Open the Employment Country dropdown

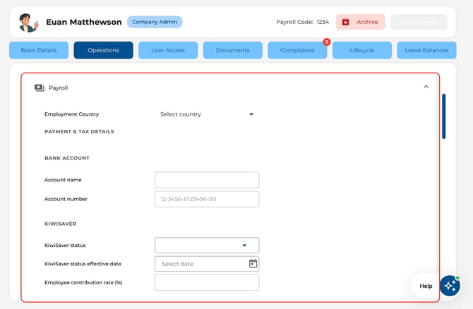207,114
